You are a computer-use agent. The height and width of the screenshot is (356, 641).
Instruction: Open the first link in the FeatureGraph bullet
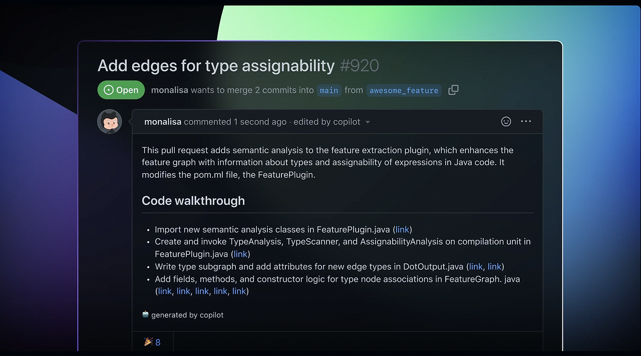165,291
